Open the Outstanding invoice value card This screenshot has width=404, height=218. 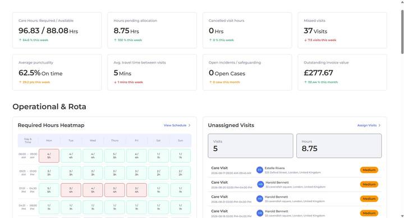click(342, 72)
